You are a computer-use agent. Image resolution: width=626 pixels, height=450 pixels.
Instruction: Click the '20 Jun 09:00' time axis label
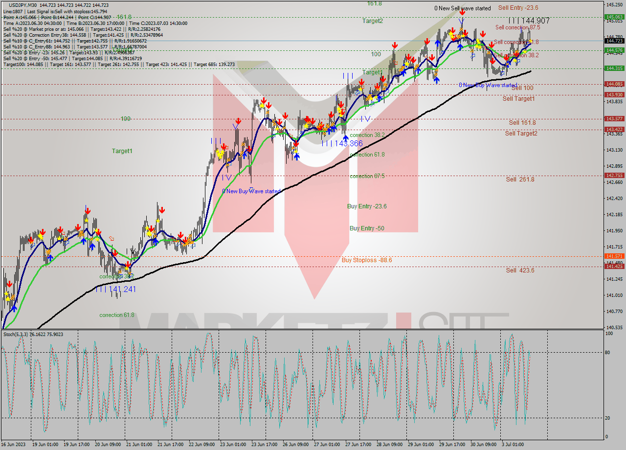(x=108, y=445)
